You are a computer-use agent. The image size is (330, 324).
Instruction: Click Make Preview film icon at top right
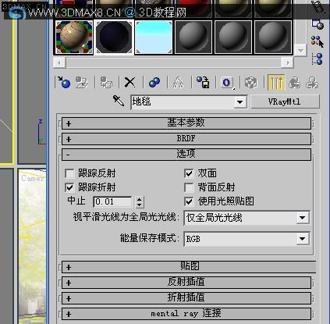point(318,7)
